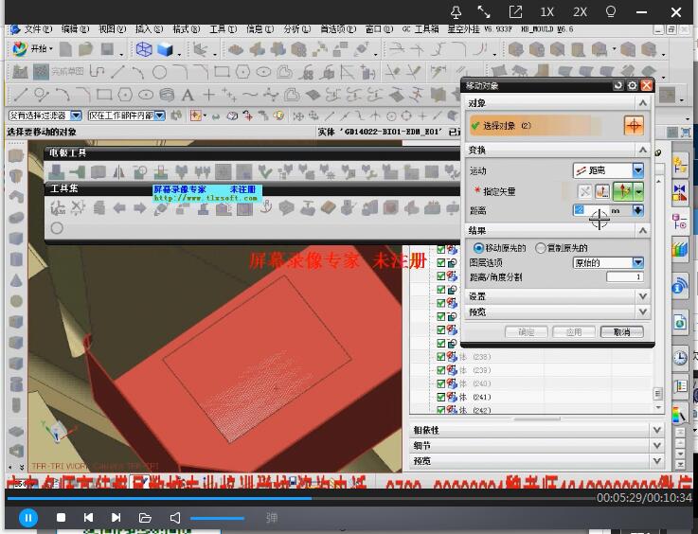Select the circle sketch tool
The image size is (698, 534).
click(159, 72)
